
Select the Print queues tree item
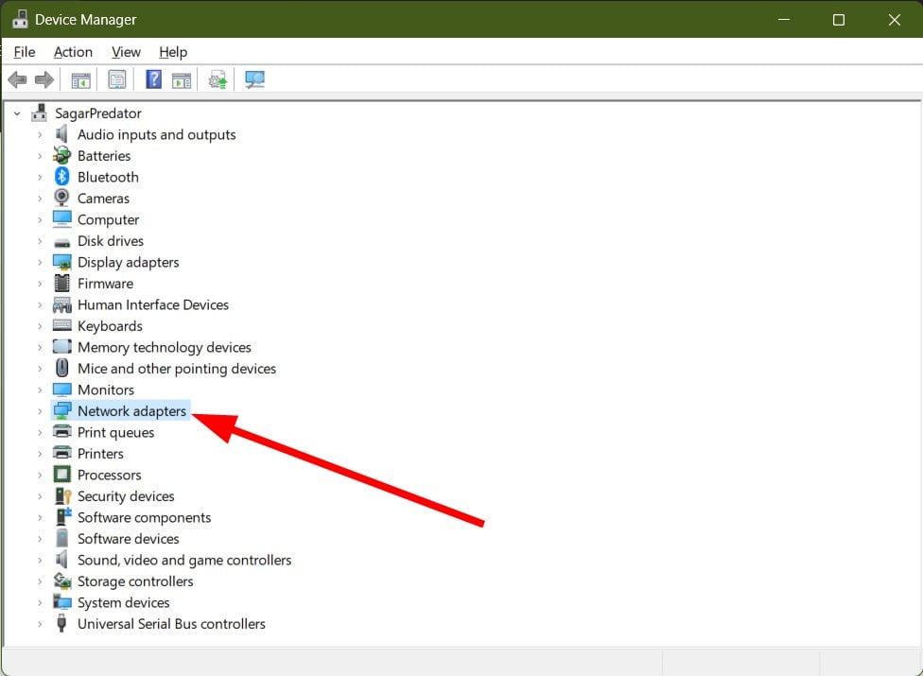coord(116,432)
